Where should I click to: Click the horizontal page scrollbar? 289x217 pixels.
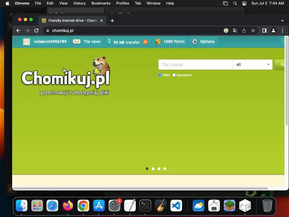click(x=140, y=188)
